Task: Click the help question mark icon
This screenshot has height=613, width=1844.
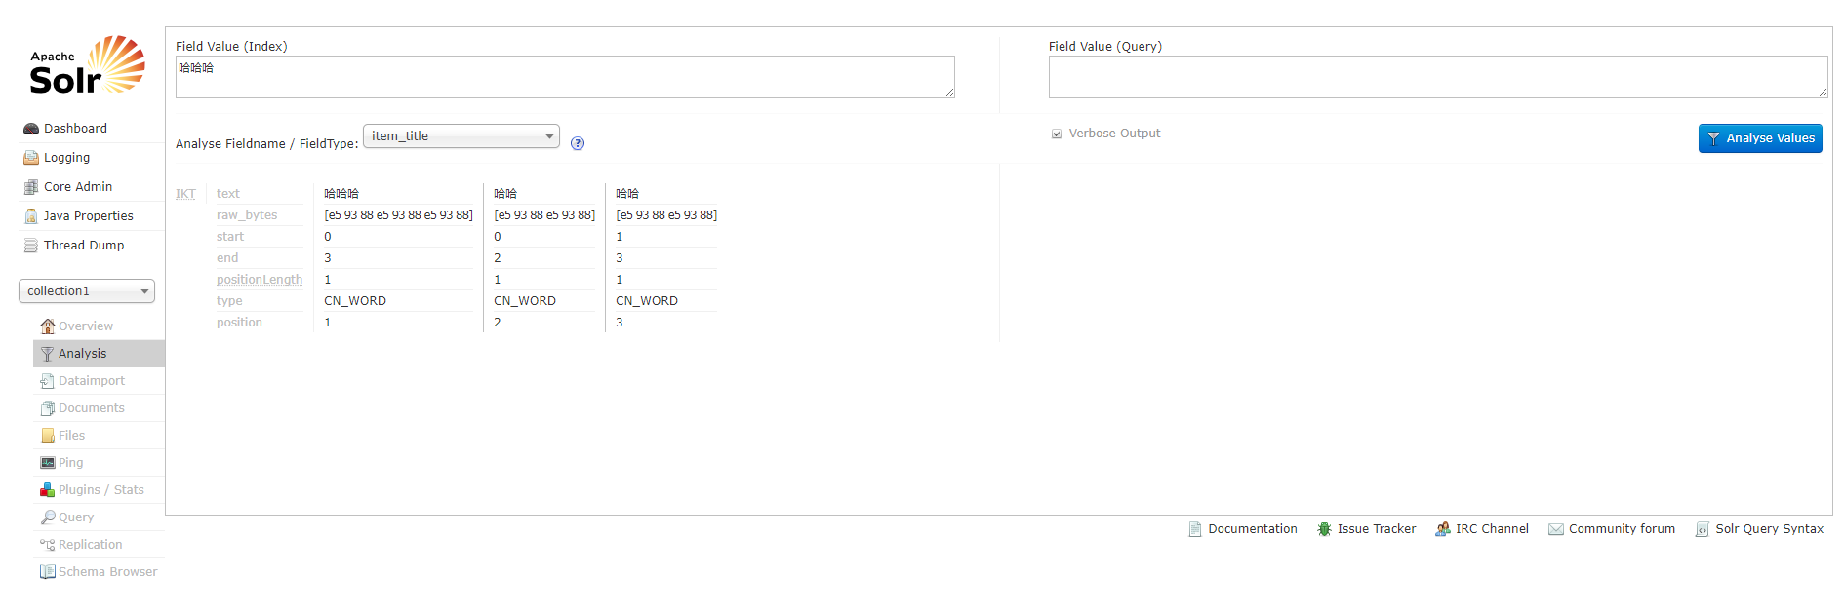Action: pos(578,143)
